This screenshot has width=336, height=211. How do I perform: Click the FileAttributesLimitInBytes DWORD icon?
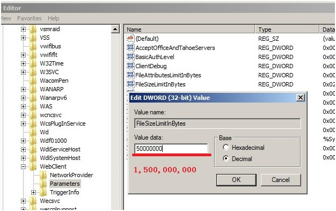130,75
